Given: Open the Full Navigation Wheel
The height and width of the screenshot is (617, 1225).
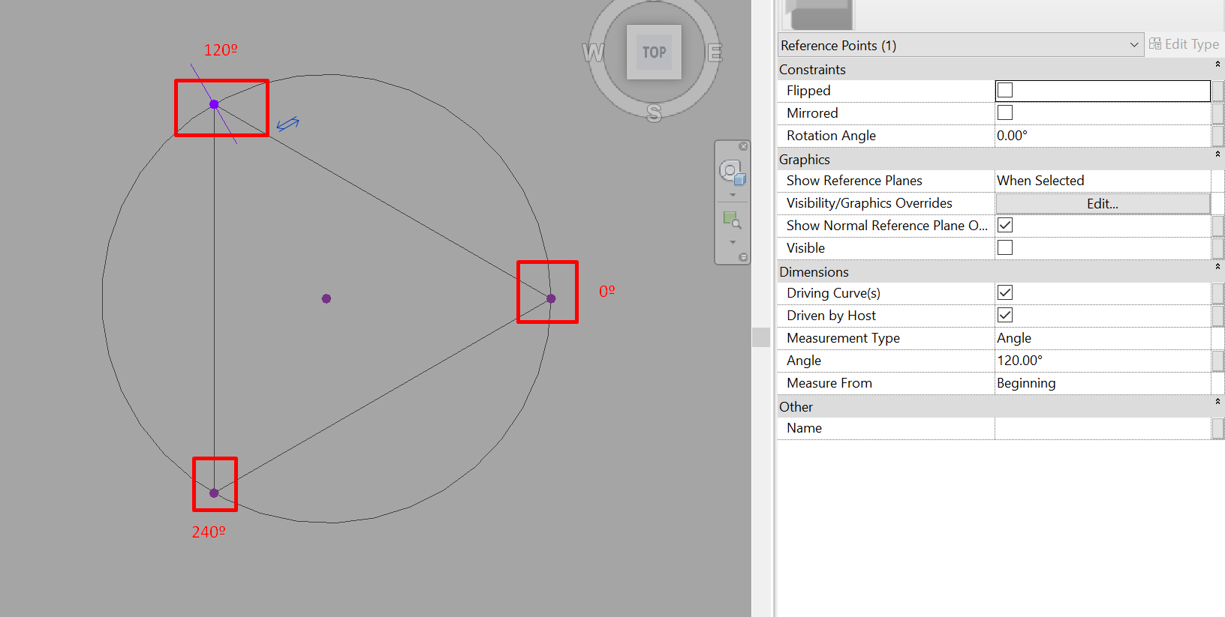Looking at the screenshot, I should [732, 173].
